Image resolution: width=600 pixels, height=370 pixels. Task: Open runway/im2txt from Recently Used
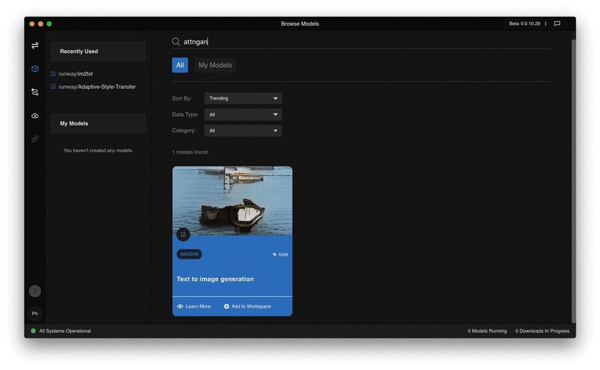pos(76,74)
